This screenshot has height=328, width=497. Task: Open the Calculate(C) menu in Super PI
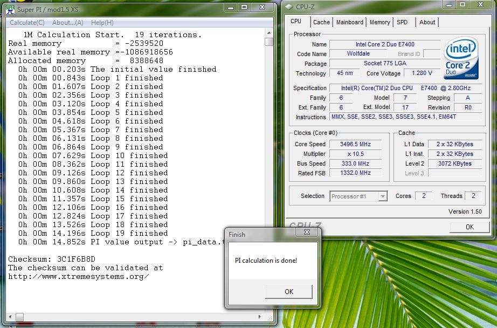pyautogui.click(x=27, y=23)
